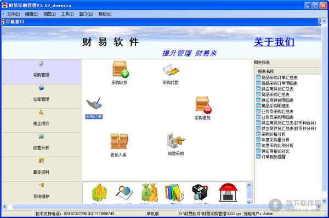Click the database path in status bar
This screenshot has height=218, width=329.
210,214
